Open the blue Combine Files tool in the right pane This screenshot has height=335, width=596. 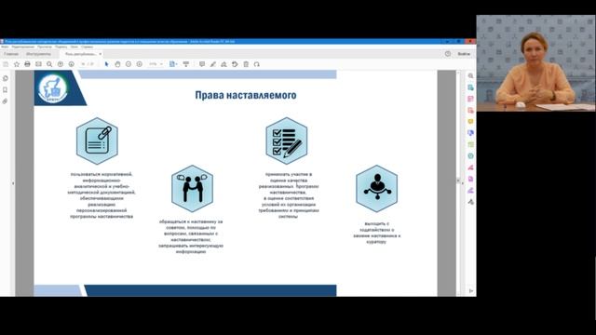point(470,133)
